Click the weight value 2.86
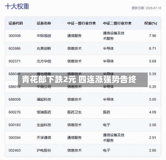Image resolution: width=166 pixels, height=160 pixels. click(x=152, y=150)
